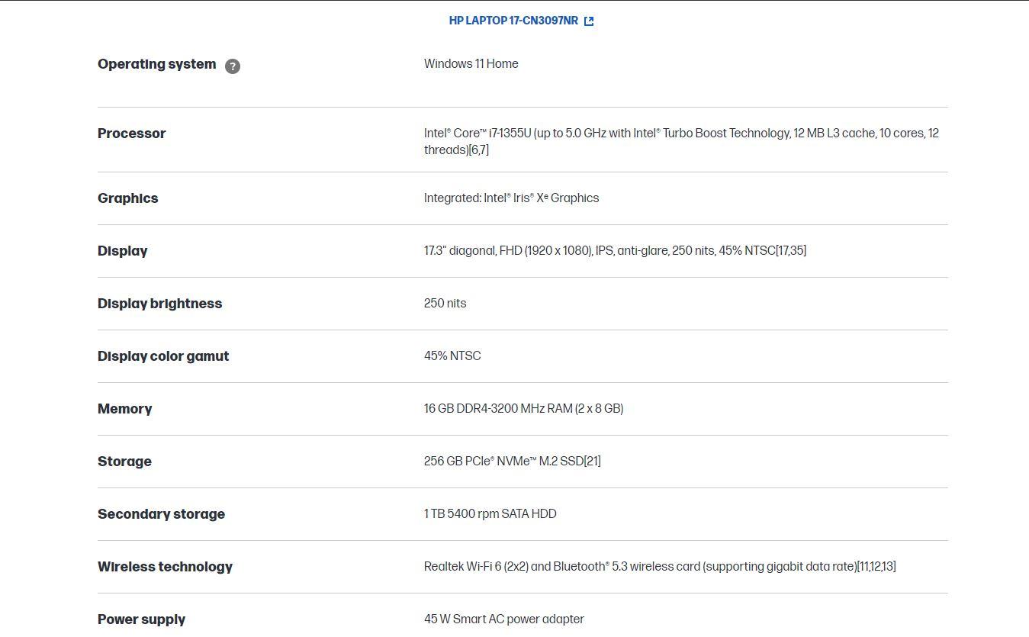Select the Processor row label
This screenshot has height=637, width=1029.
pos(131,134)
